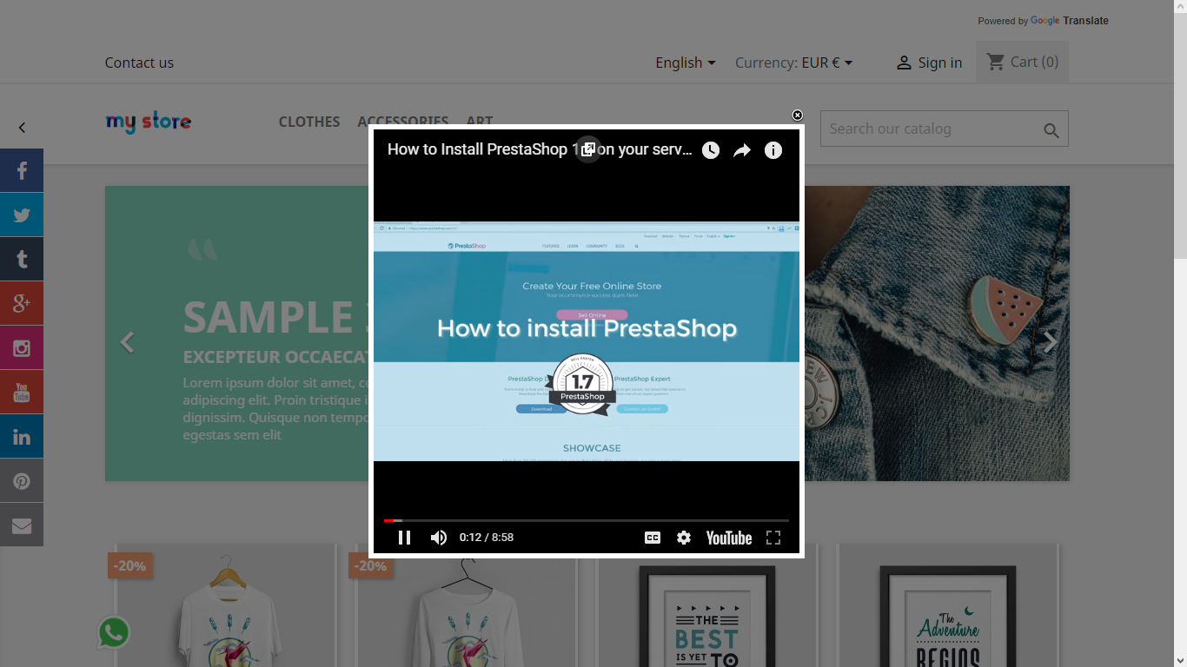Viewport: 1187px width, 667px height.
Task: Open the WhatsApp chat icon
Action: 114,632
